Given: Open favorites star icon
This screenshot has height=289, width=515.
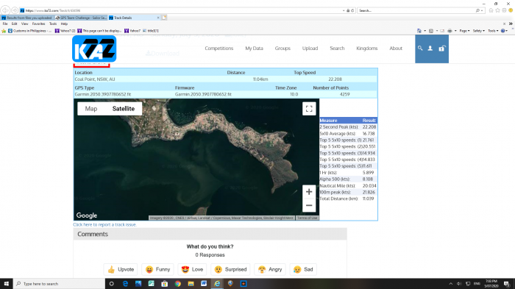Looking at the screenshot, I should point(497,10).
